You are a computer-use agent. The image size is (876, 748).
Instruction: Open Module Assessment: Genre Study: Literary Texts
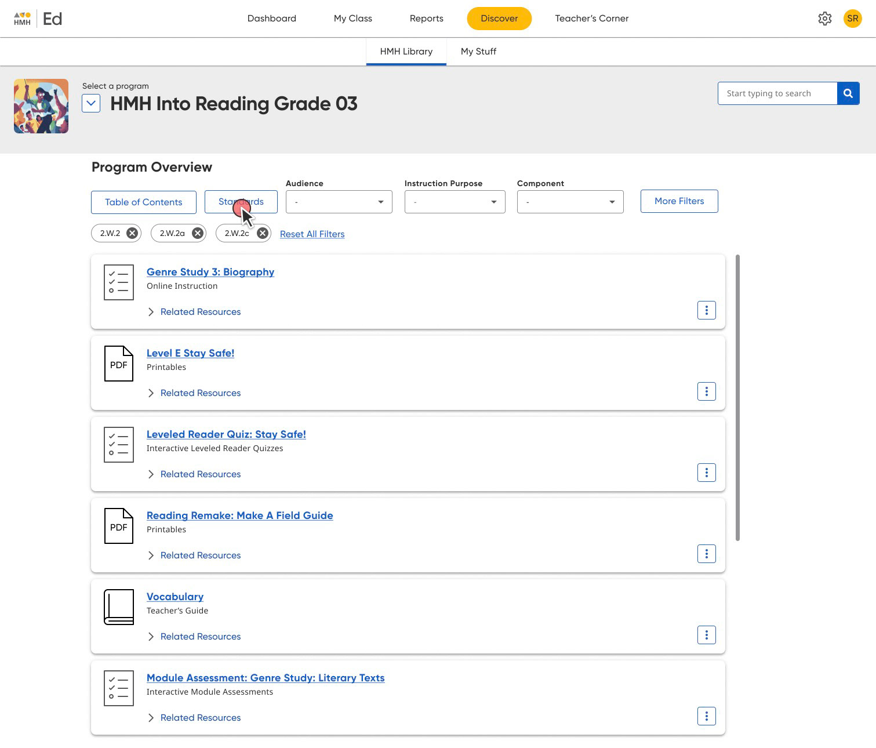click(x=266, y=678)
